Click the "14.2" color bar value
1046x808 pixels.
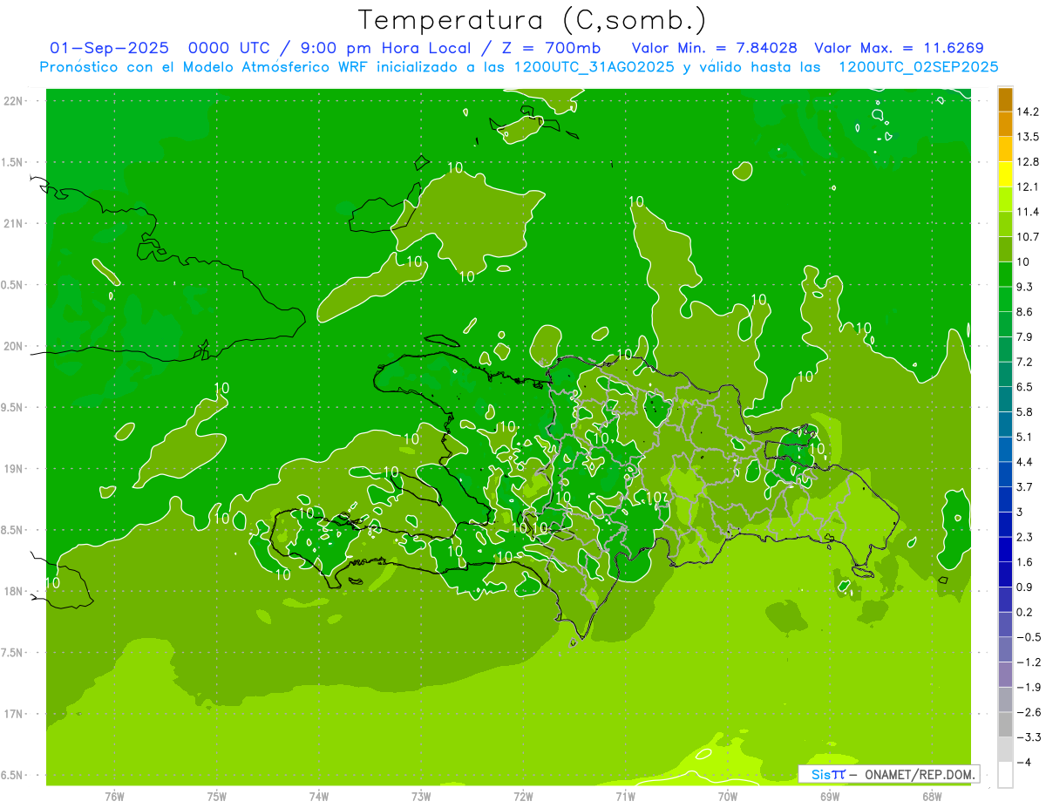pos(1029,112)
